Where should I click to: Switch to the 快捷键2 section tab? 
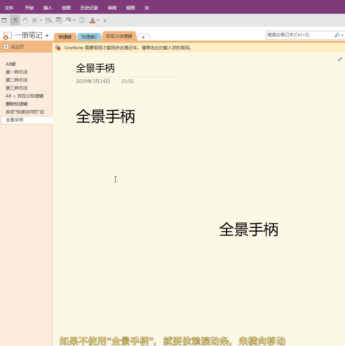click(89, 37)
